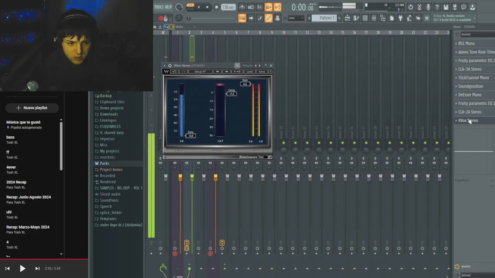Click the Gain value 0.0 handle

[x=245, y=84]
